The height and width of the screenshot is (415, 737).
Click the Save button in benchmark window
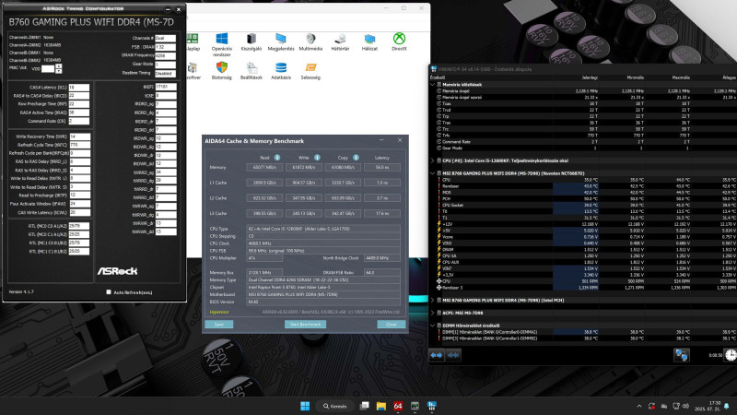click(219, 325)
